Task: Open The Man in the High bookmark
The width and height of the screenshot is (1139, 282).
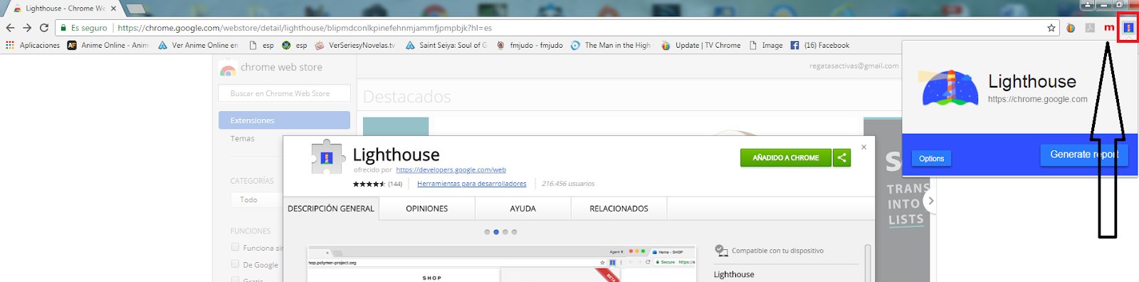Action: click(611, 45)
